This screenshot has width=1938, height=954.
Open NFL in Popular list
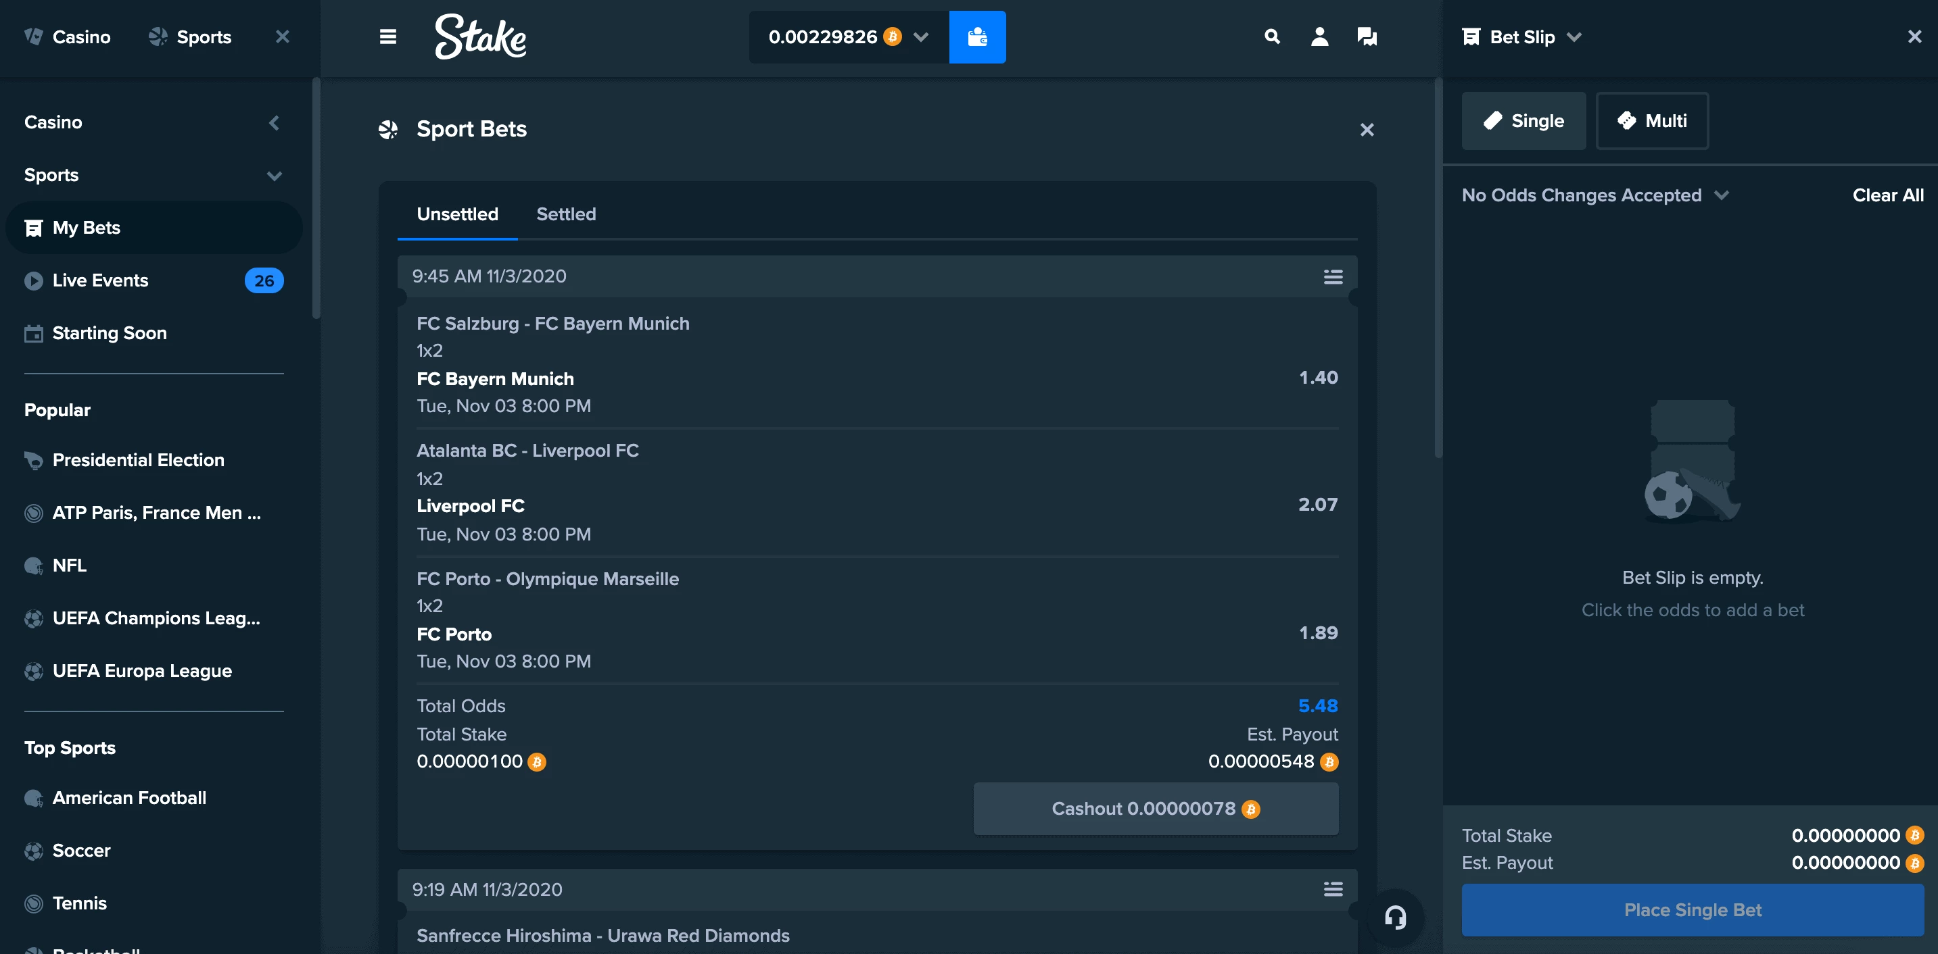(154, 566)
